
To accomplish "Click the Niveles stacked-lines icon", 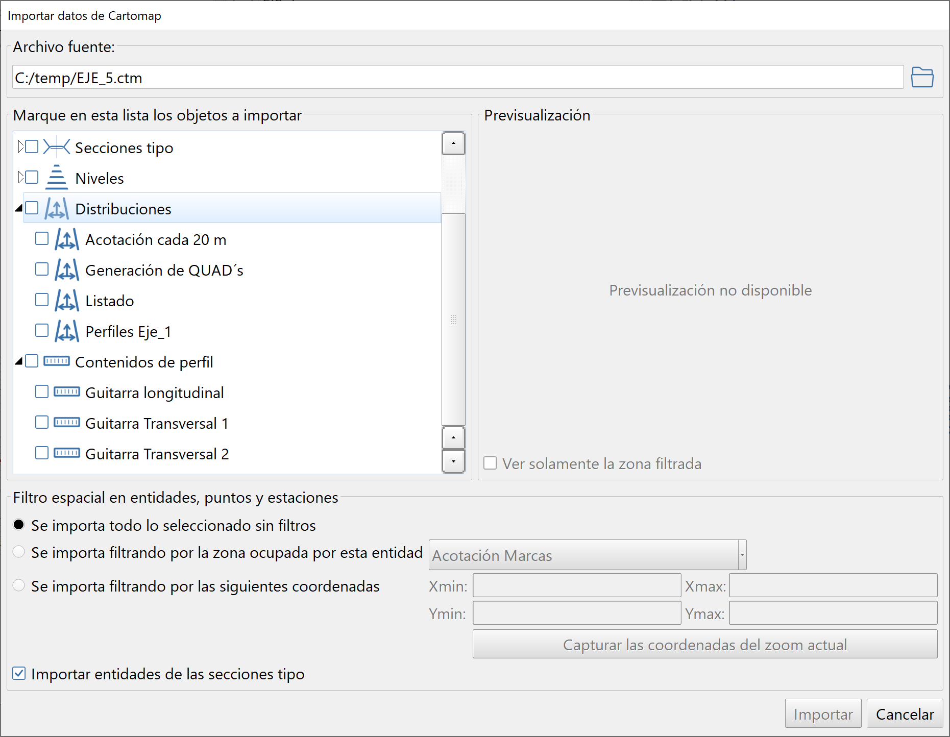I will coord(57,178).
